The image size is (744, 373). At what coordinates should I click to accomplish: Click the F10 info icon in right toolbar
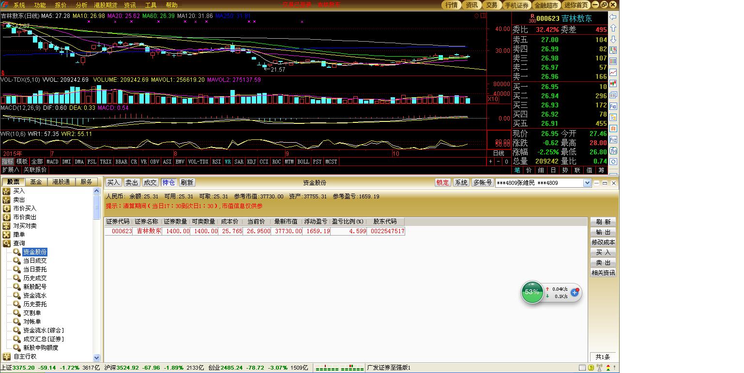pos(613,106)
